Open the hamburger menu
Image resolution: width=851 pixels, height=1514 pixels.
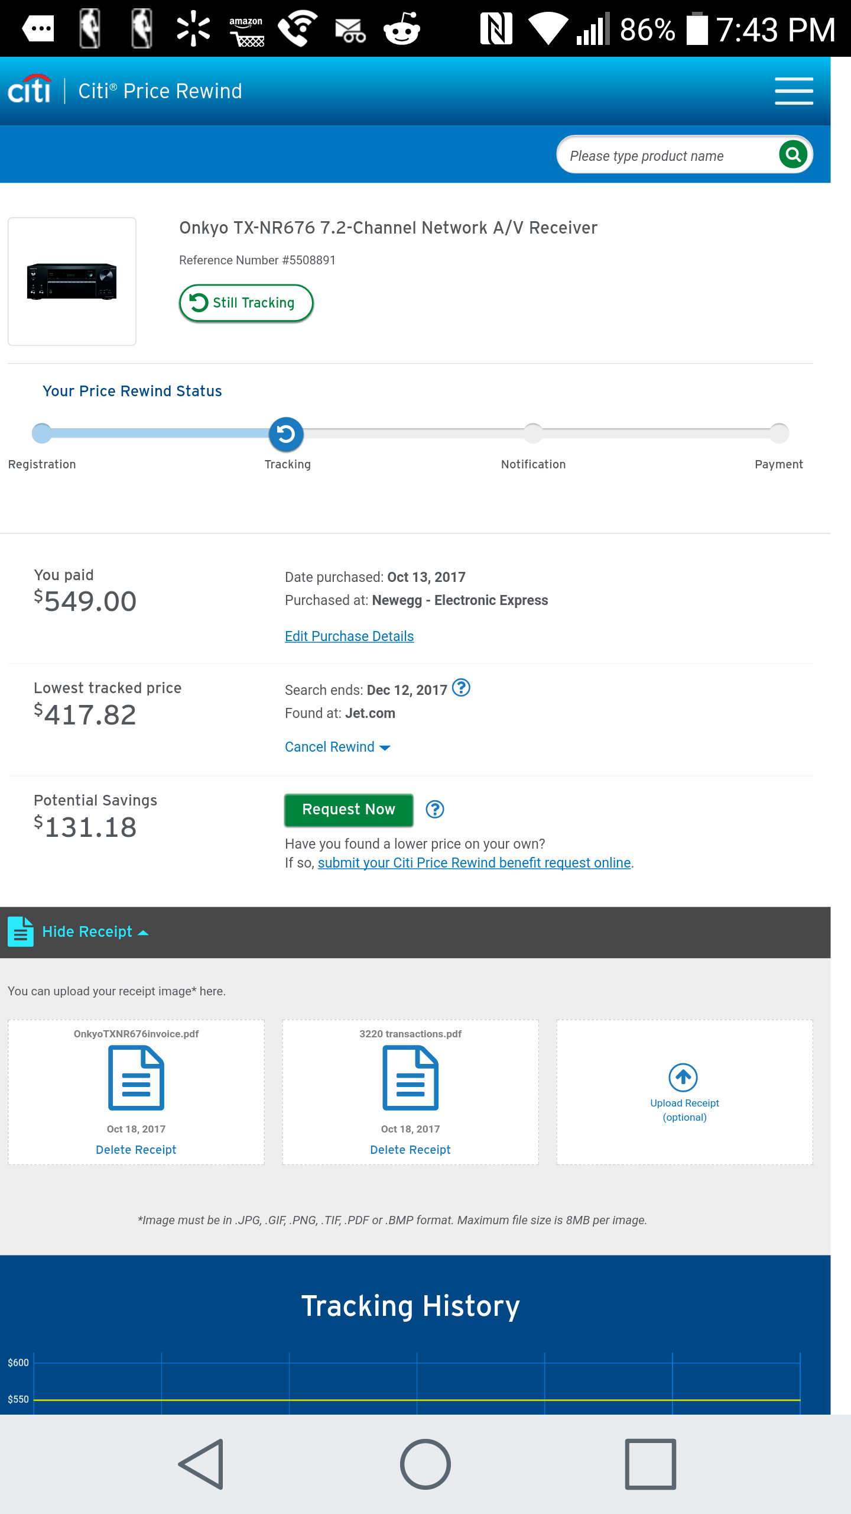point(794,91)
